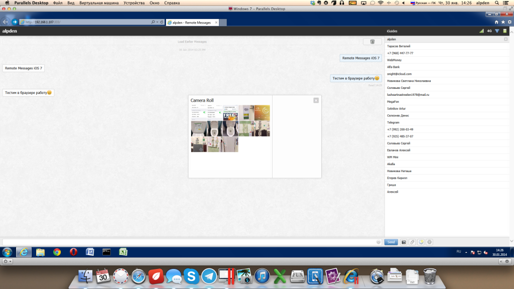
Task: Open iTunes in the Mac dock
Action: [x=262, y=276]
